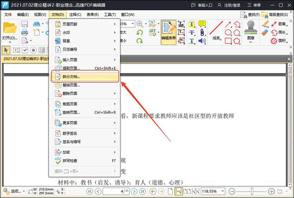The width and height of the screenshot is (294, 198).
Task: Select the oval shape tool
Action: pyautogui.click(x=228, y=32)
